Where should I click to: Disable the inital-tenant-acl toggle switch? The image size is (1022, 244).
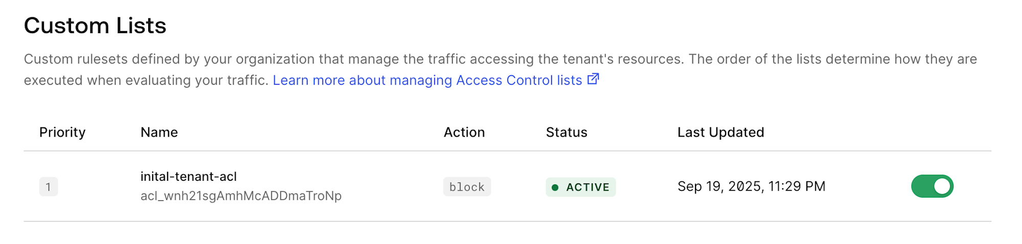tap(932, 186)
